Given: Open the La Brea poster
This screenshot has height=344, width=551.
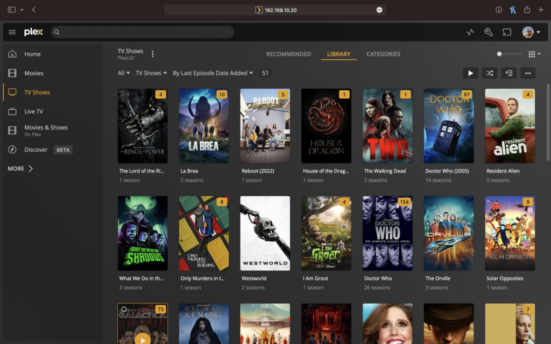Looking at the screenshot, I should pos(204,126).
